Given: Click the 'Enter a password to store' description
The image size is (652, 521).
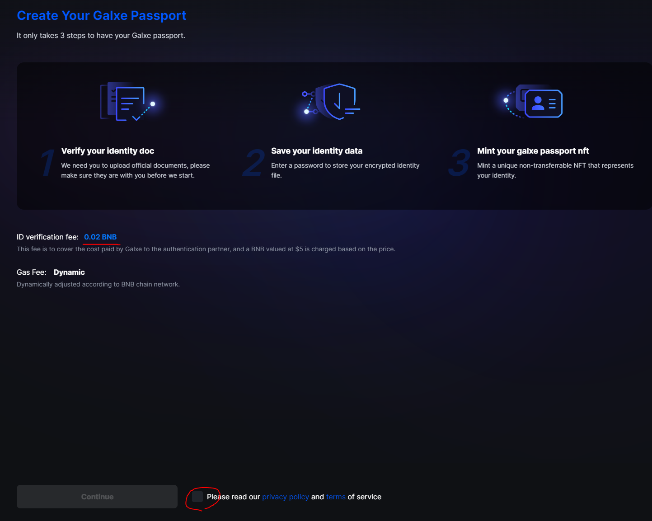Looking at the screenshot, I should click(x=345, y=170).
